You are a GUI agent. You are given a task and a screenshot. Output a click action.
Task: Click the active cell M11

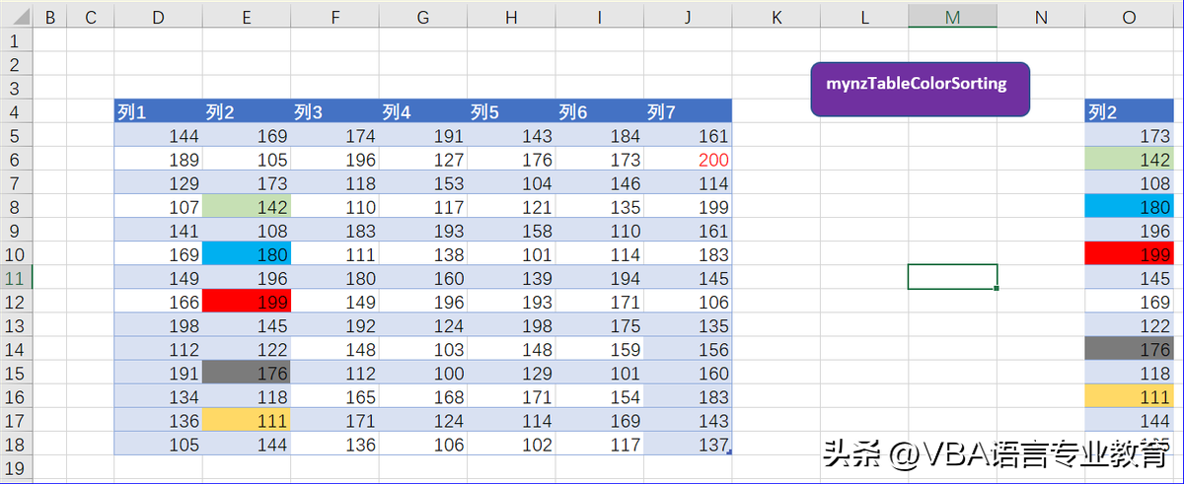click(951, 277)
